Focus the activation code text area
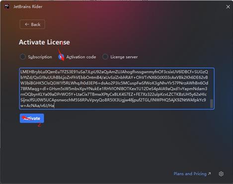This screenshot has height=184, width=233. pyautogui.click(x=117, y=89)
